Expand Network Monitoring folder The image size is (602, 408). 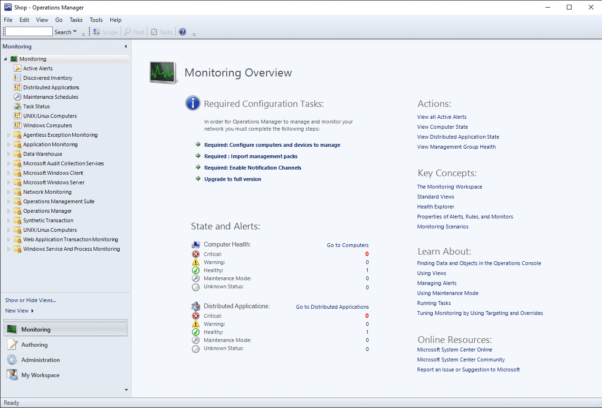tap(9, 192)
